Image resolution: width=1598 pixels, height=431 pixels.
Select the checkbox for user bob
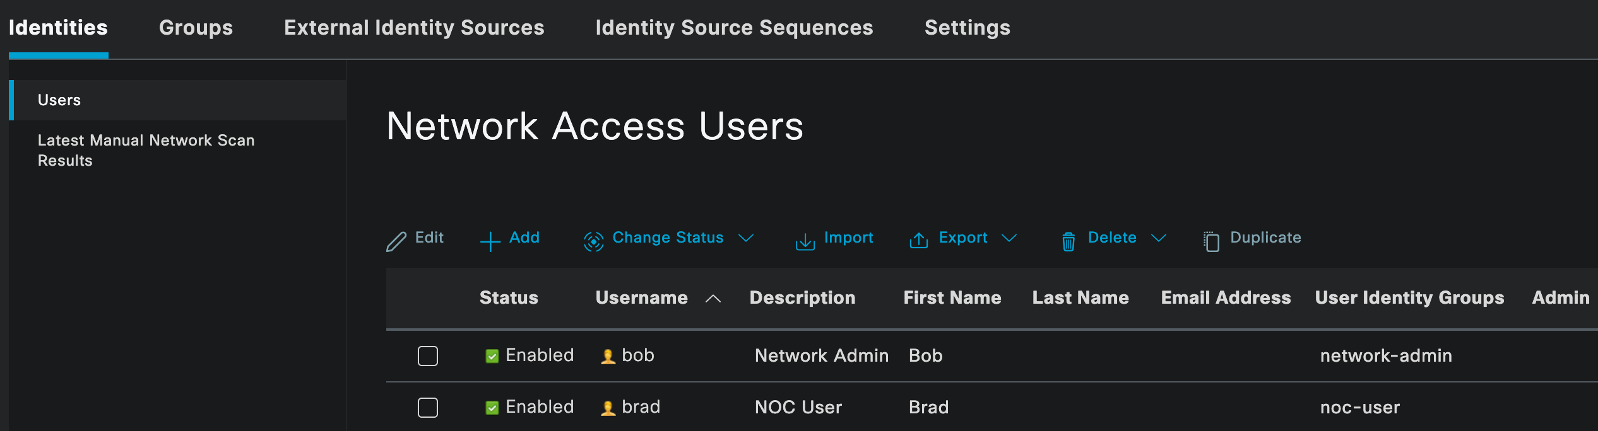pos(428,356)
